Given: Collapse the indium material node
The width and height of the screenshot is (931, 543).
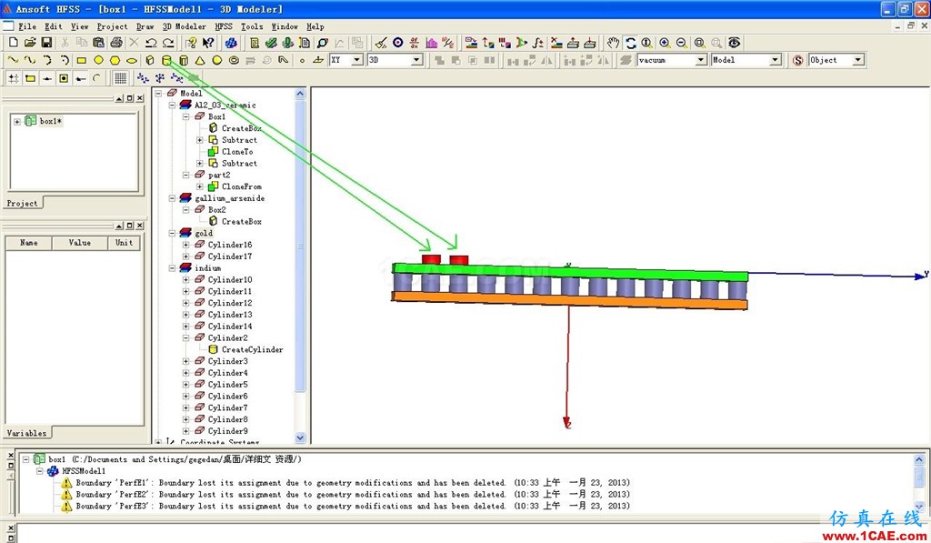Looking at the screenshot, I should coord(172,268).
